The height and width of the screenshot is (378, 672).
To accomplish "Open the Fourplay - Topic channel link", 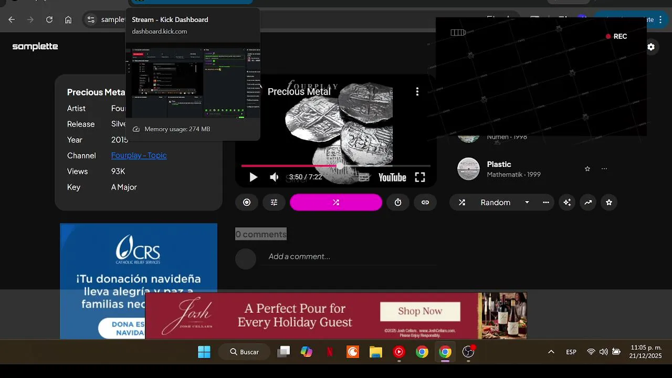I will coord(139,155).
